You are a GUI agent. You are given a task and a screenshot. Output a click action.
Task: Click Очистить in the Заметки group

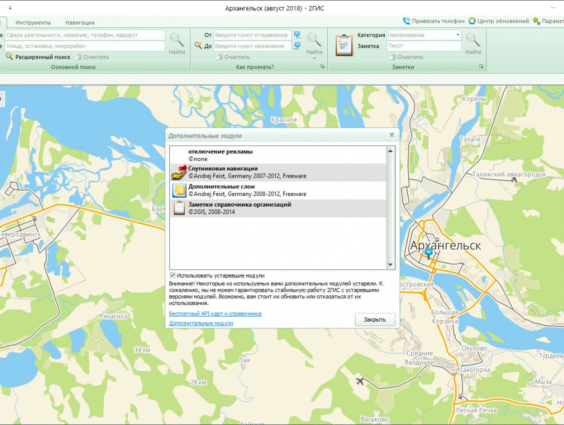407,57
